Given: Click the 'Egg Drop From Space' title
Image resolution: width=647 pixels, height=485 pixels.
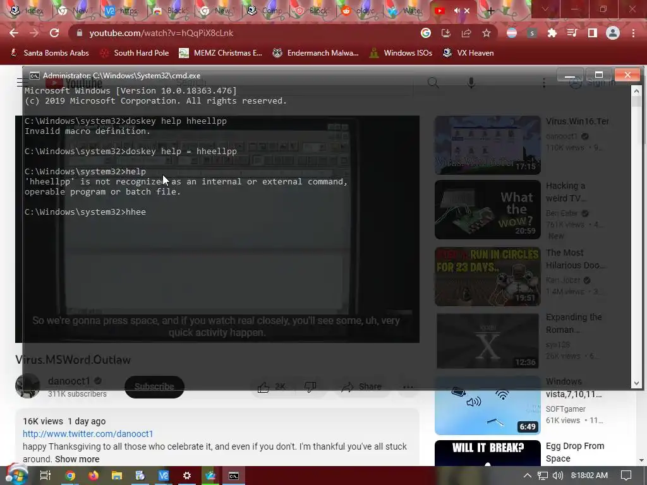Looking at the screenshot, I should 575,452.
